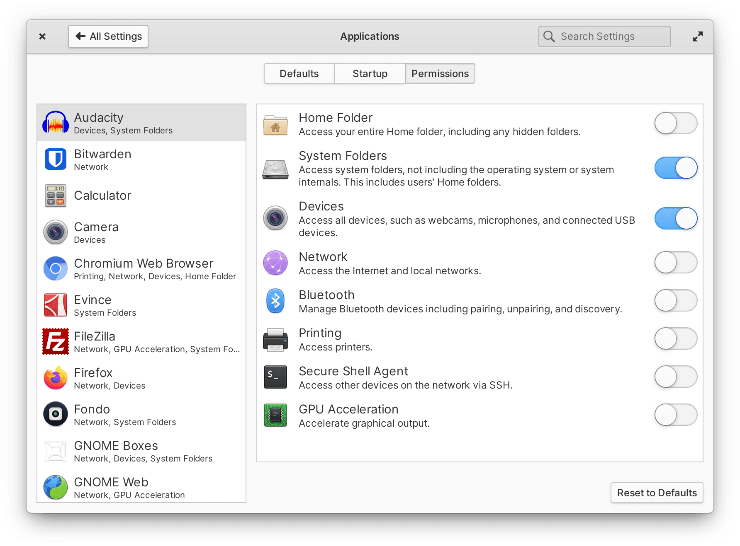Image resolution: width=740 pixels, height=546 pixels.
Task: Click the Printing printer icon
Action: 275,339
